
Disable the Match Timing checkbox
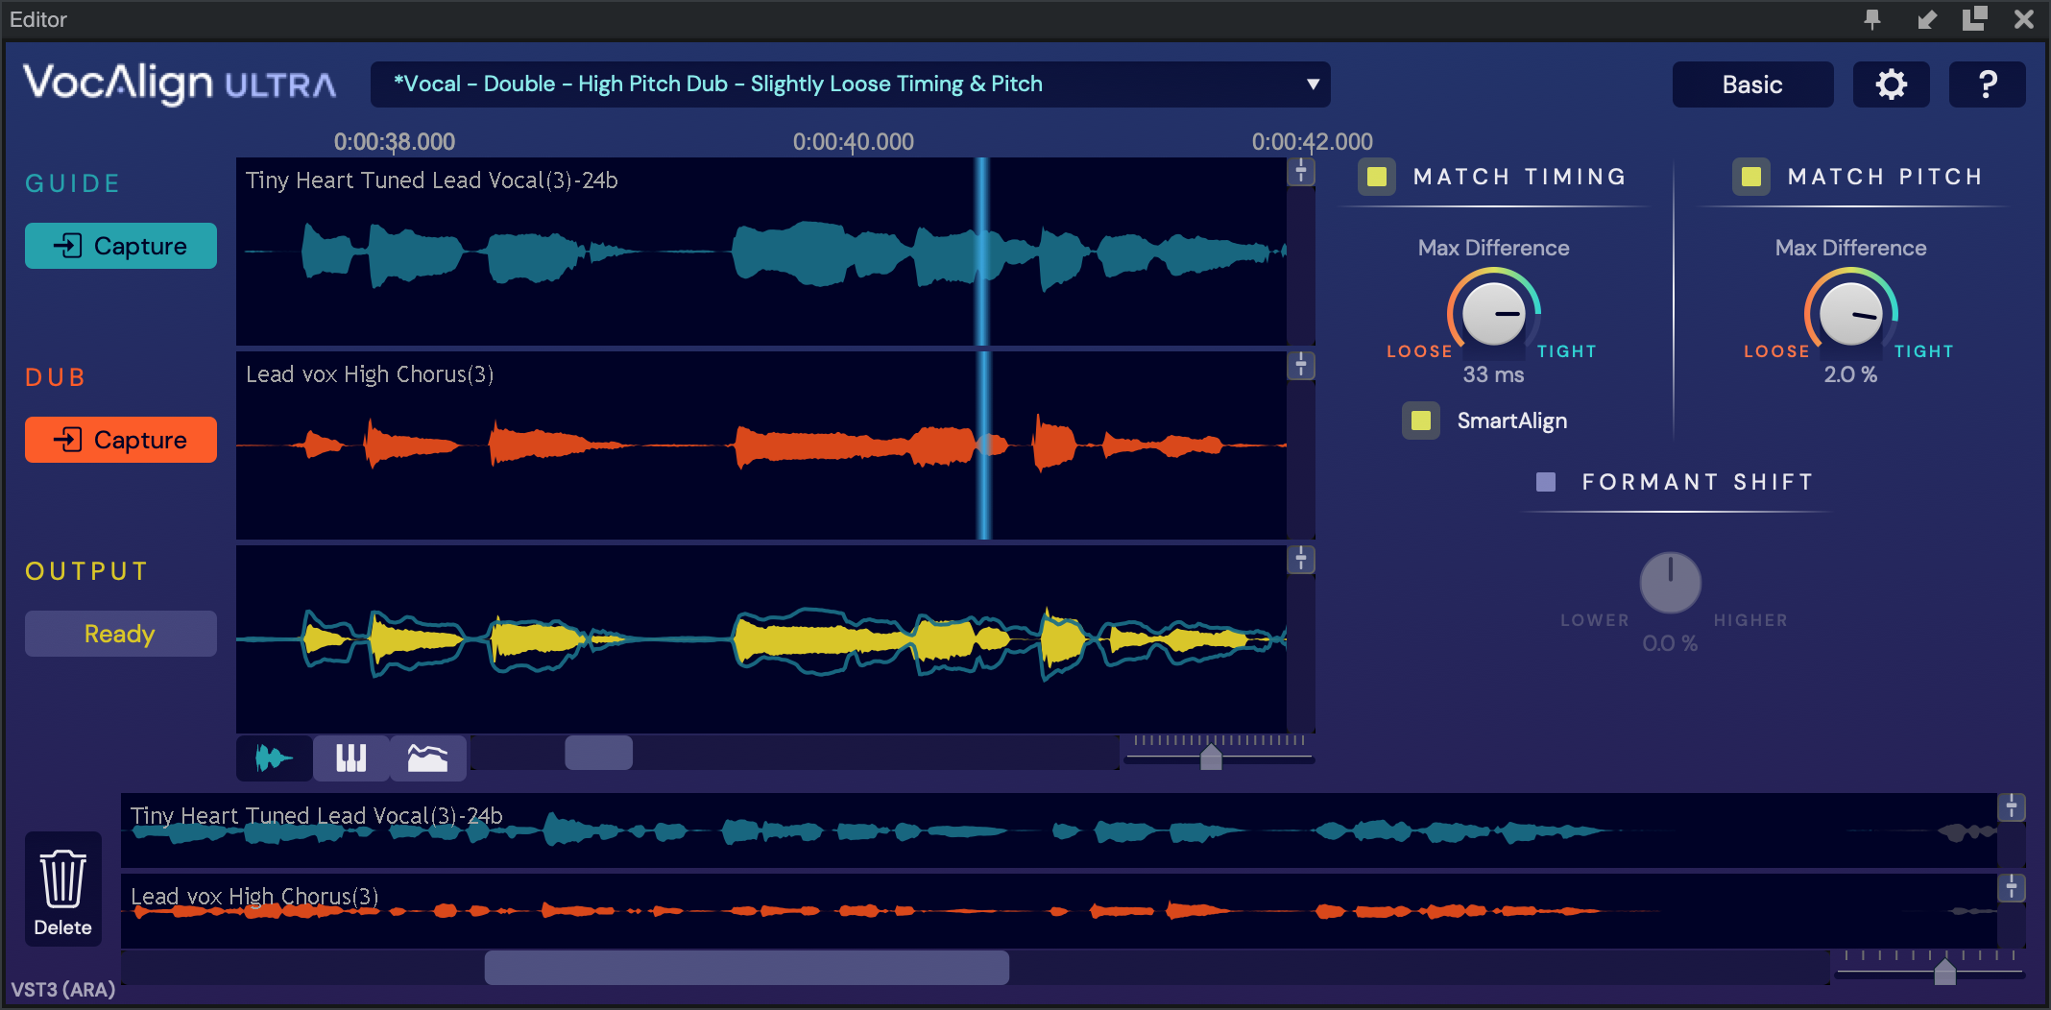click(x=1377, y=177)
